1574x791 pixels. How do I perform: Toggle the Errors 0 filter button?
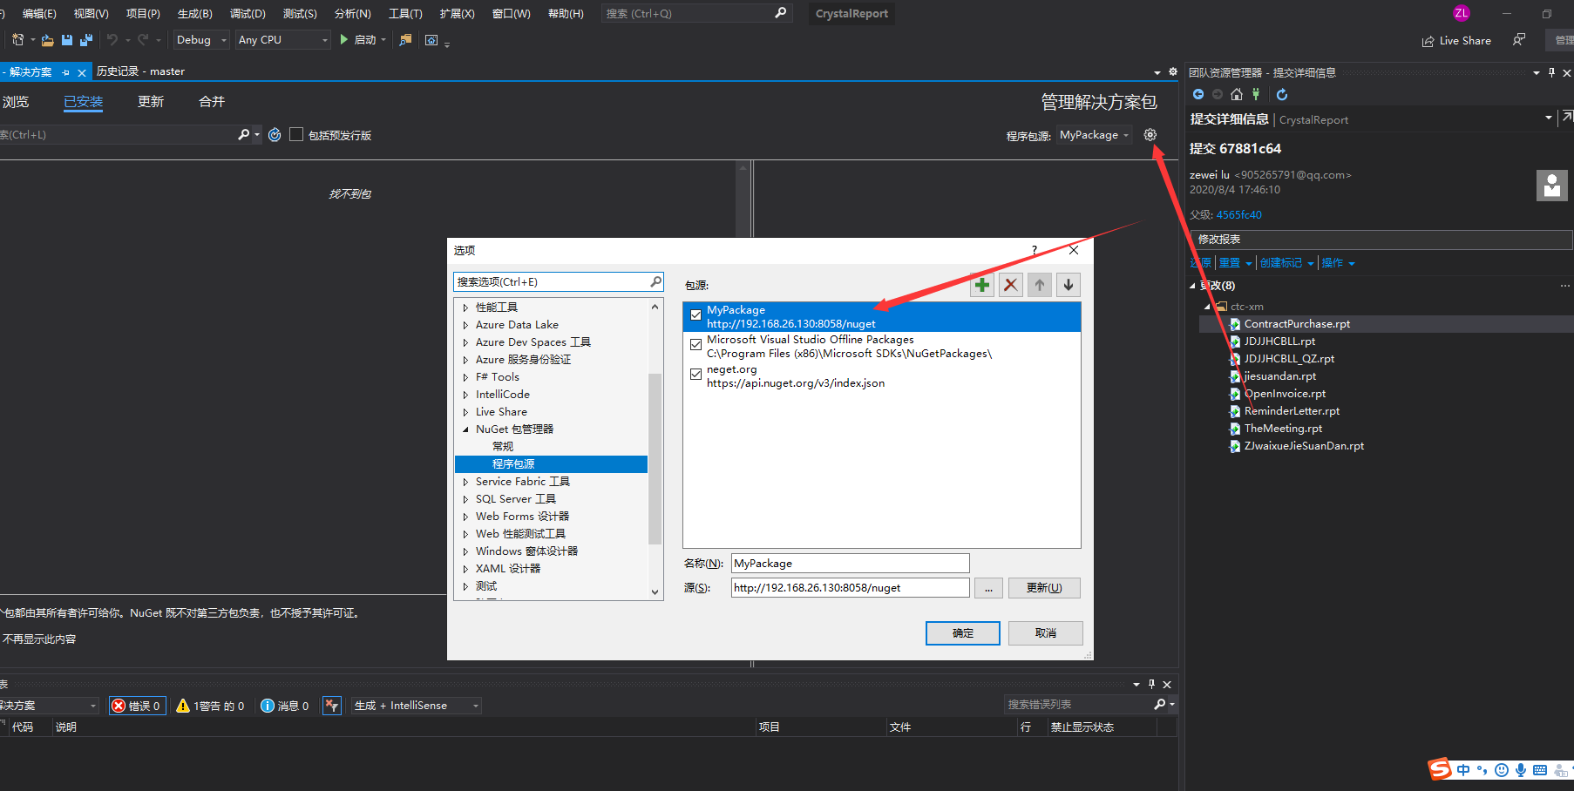(137, 706)
